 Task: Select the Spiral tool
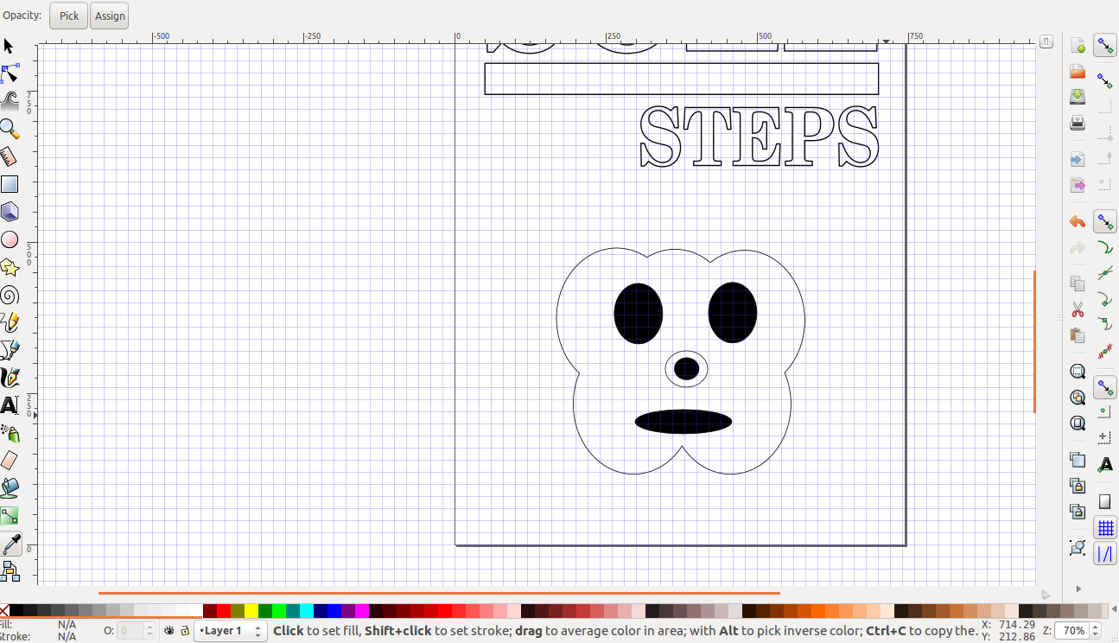coord(10,295)
